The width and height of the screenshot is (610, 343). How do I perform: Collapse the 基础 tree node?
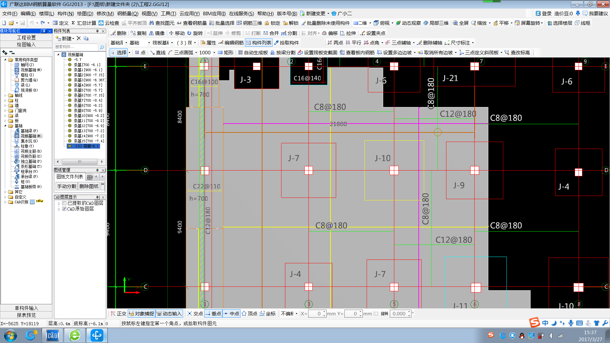(5, 126)
